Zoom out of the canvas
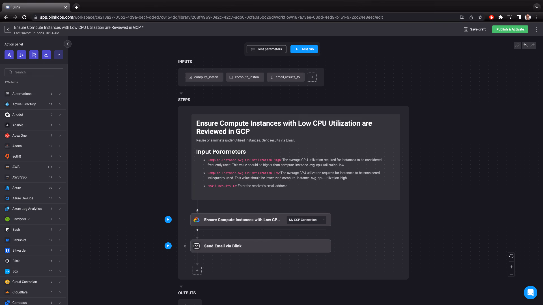 pos(511,274)
